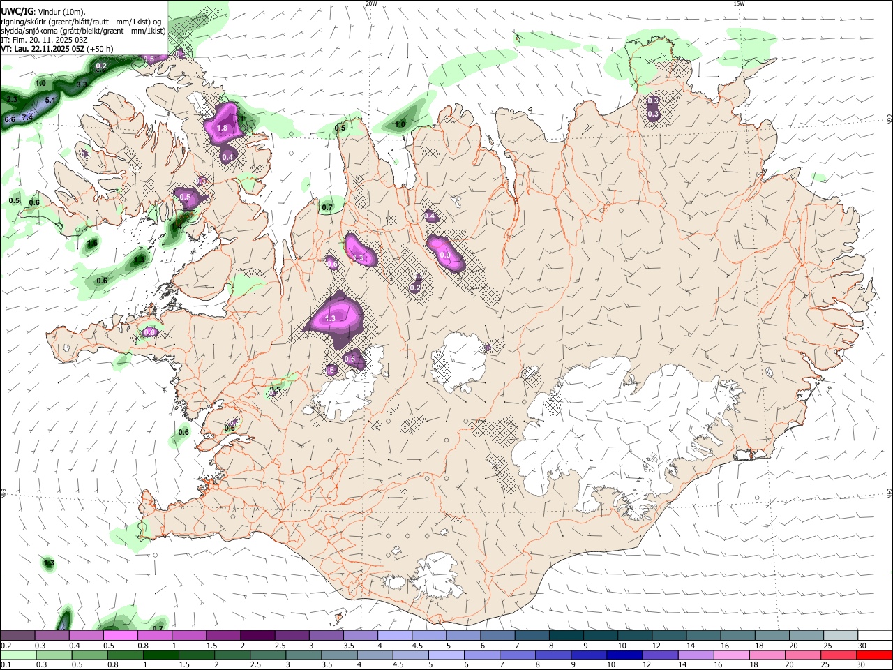Click the bright red 30 swatch ending the lower legend
Screen dimensions: 893x670
[875, 655]
